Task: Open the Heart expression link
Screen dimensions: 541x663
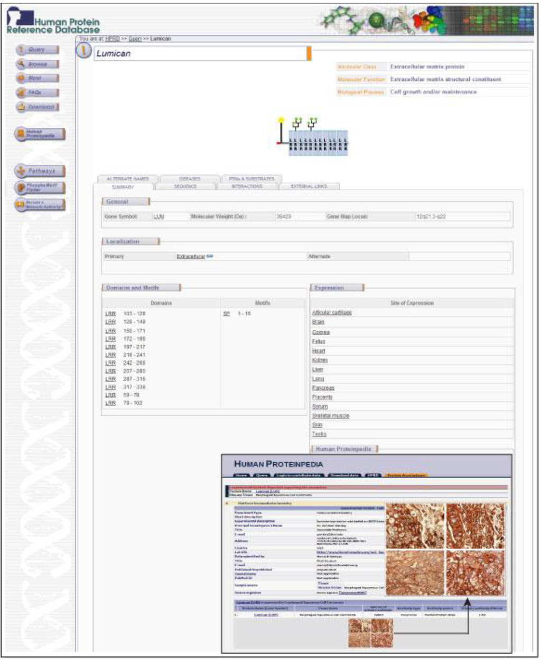Action: (319, 351)
